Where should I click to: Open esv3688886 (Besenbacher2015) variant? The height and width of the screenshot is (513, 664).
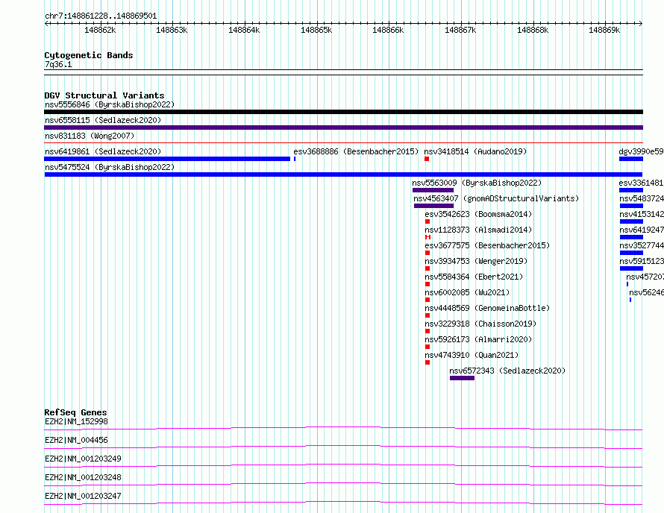tap(356, 151)
